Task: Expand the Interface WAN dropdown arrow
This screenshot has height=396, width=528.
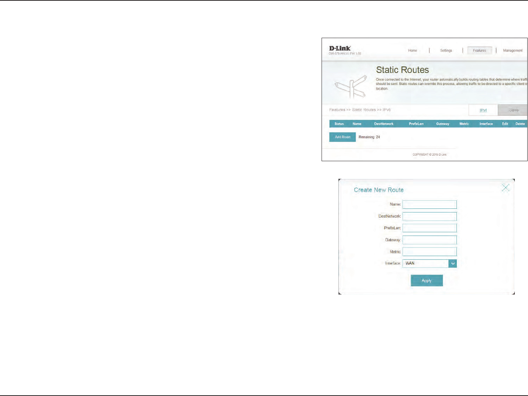Action: coord(453,263)
